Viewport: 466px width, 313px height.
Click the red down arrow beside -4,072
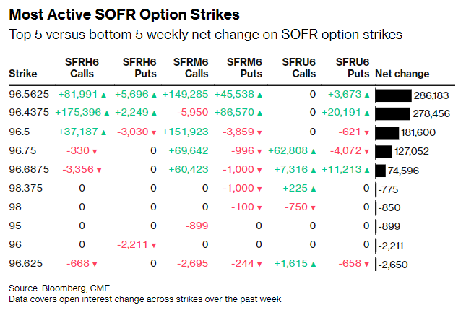[366, 151]
